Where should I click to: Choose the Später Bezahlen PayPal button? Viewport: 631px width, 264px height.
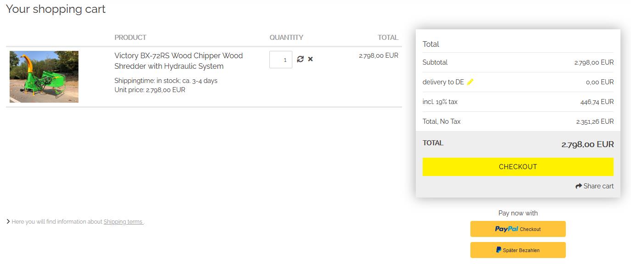pyautogui.click(x=518, y=250)
